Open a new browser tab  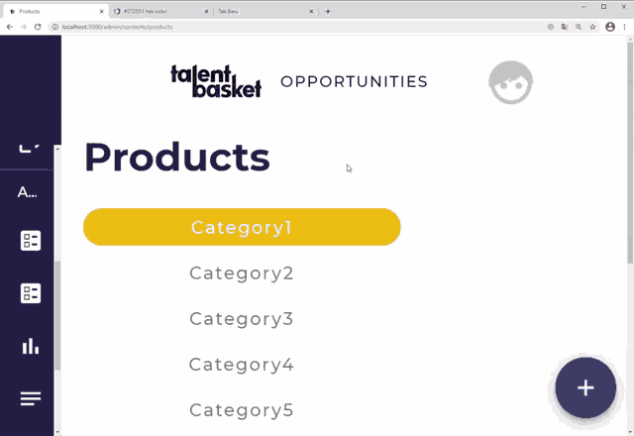coord(328,11)
